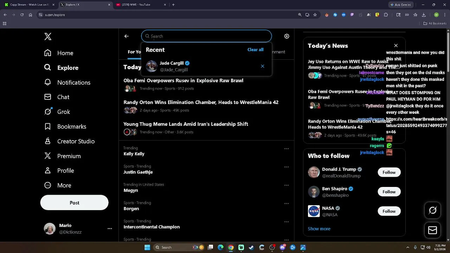Screen dimensions: 450x253
Task: Open Windows Start menu
Action: (x=147, y=247)
